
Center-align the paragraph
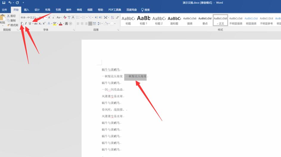[x=82, y=24]
